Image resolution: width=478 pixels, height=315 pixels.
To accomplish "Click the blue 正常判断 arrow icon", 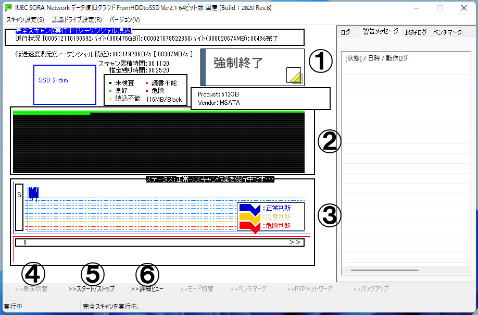I will pos(249,208).
